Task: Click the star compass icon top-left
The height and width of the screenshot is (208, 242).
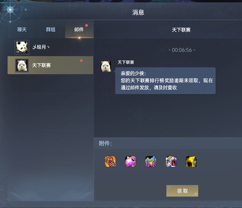Action: [10, 10]
